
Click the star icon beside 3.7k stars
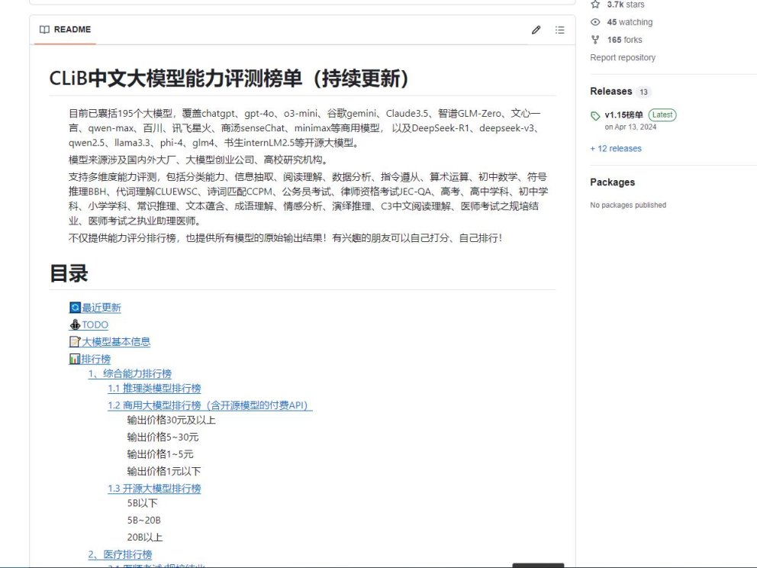(595, 4)
